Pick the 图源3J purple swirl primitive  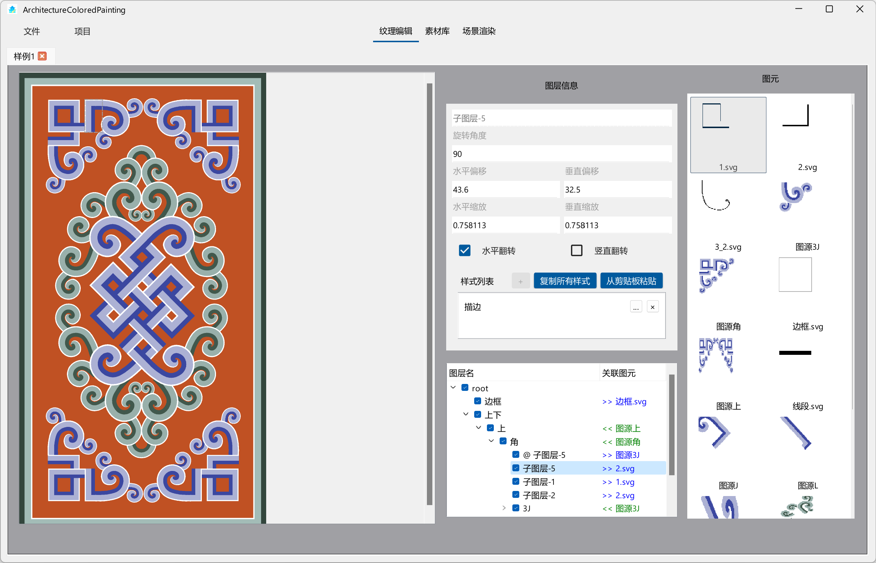tap(807, 214)
